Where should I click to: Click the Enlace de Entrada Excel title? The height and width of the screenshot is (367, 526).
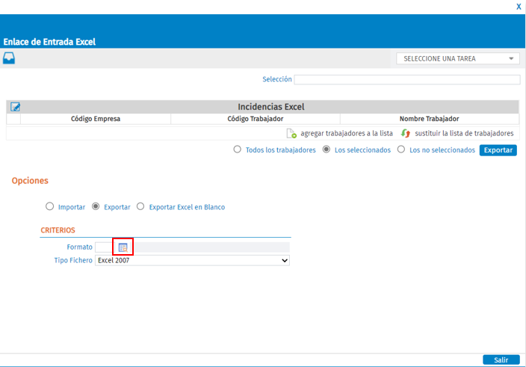(x=49, y=42)
